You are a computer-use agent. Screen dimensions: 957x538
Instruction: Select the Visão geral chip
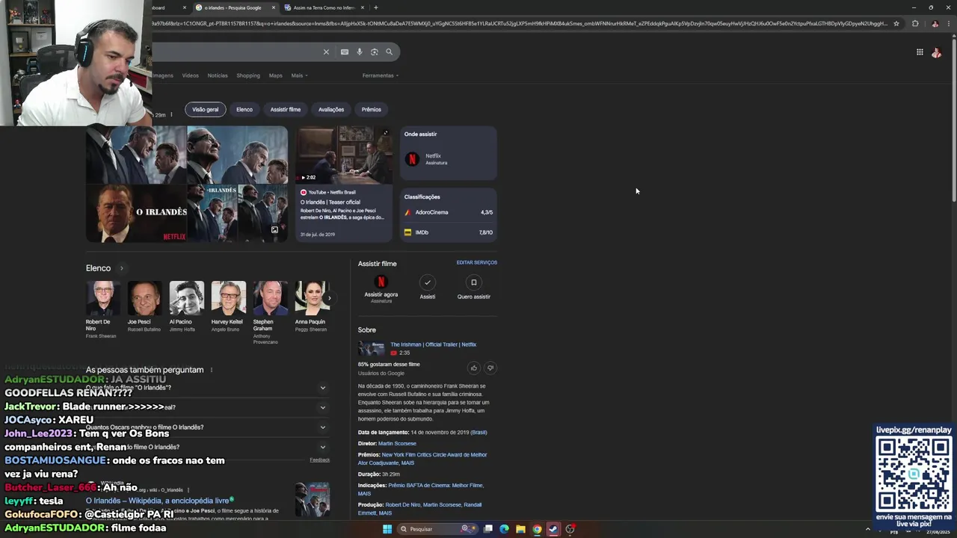(x=205, y=109)
